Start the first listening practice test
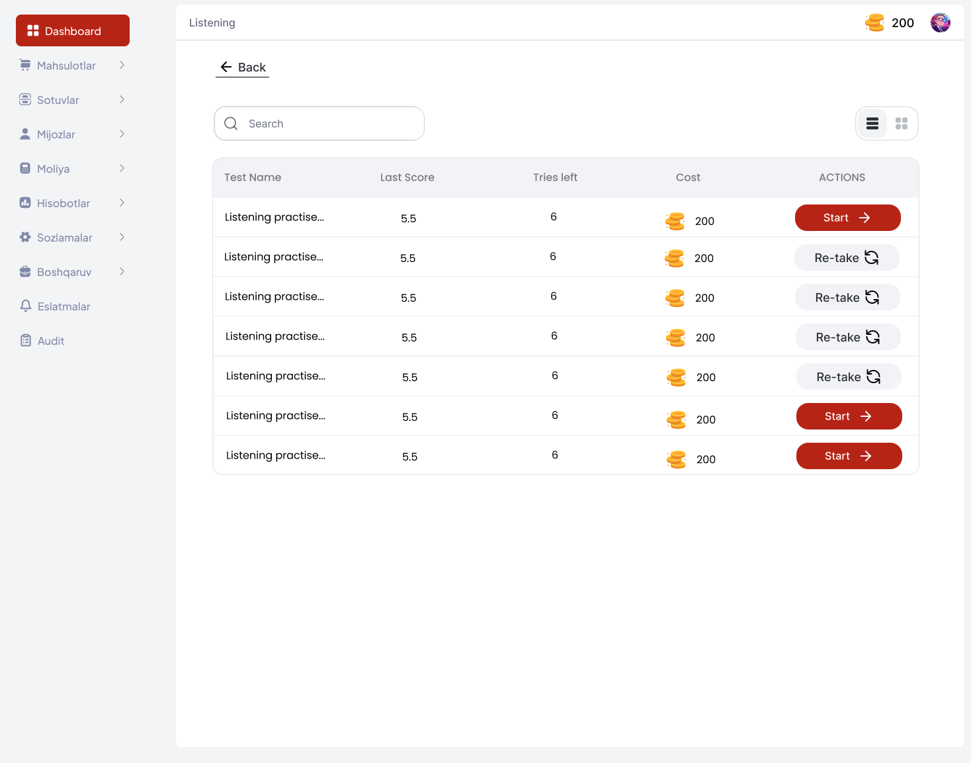Image resolution: width=971 pixels, height=763 pixels. pyautogui.click(x=847, y=218)
